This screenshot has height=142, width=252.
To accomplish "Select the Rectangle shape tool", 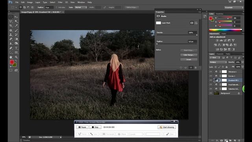I will (16, 52).
